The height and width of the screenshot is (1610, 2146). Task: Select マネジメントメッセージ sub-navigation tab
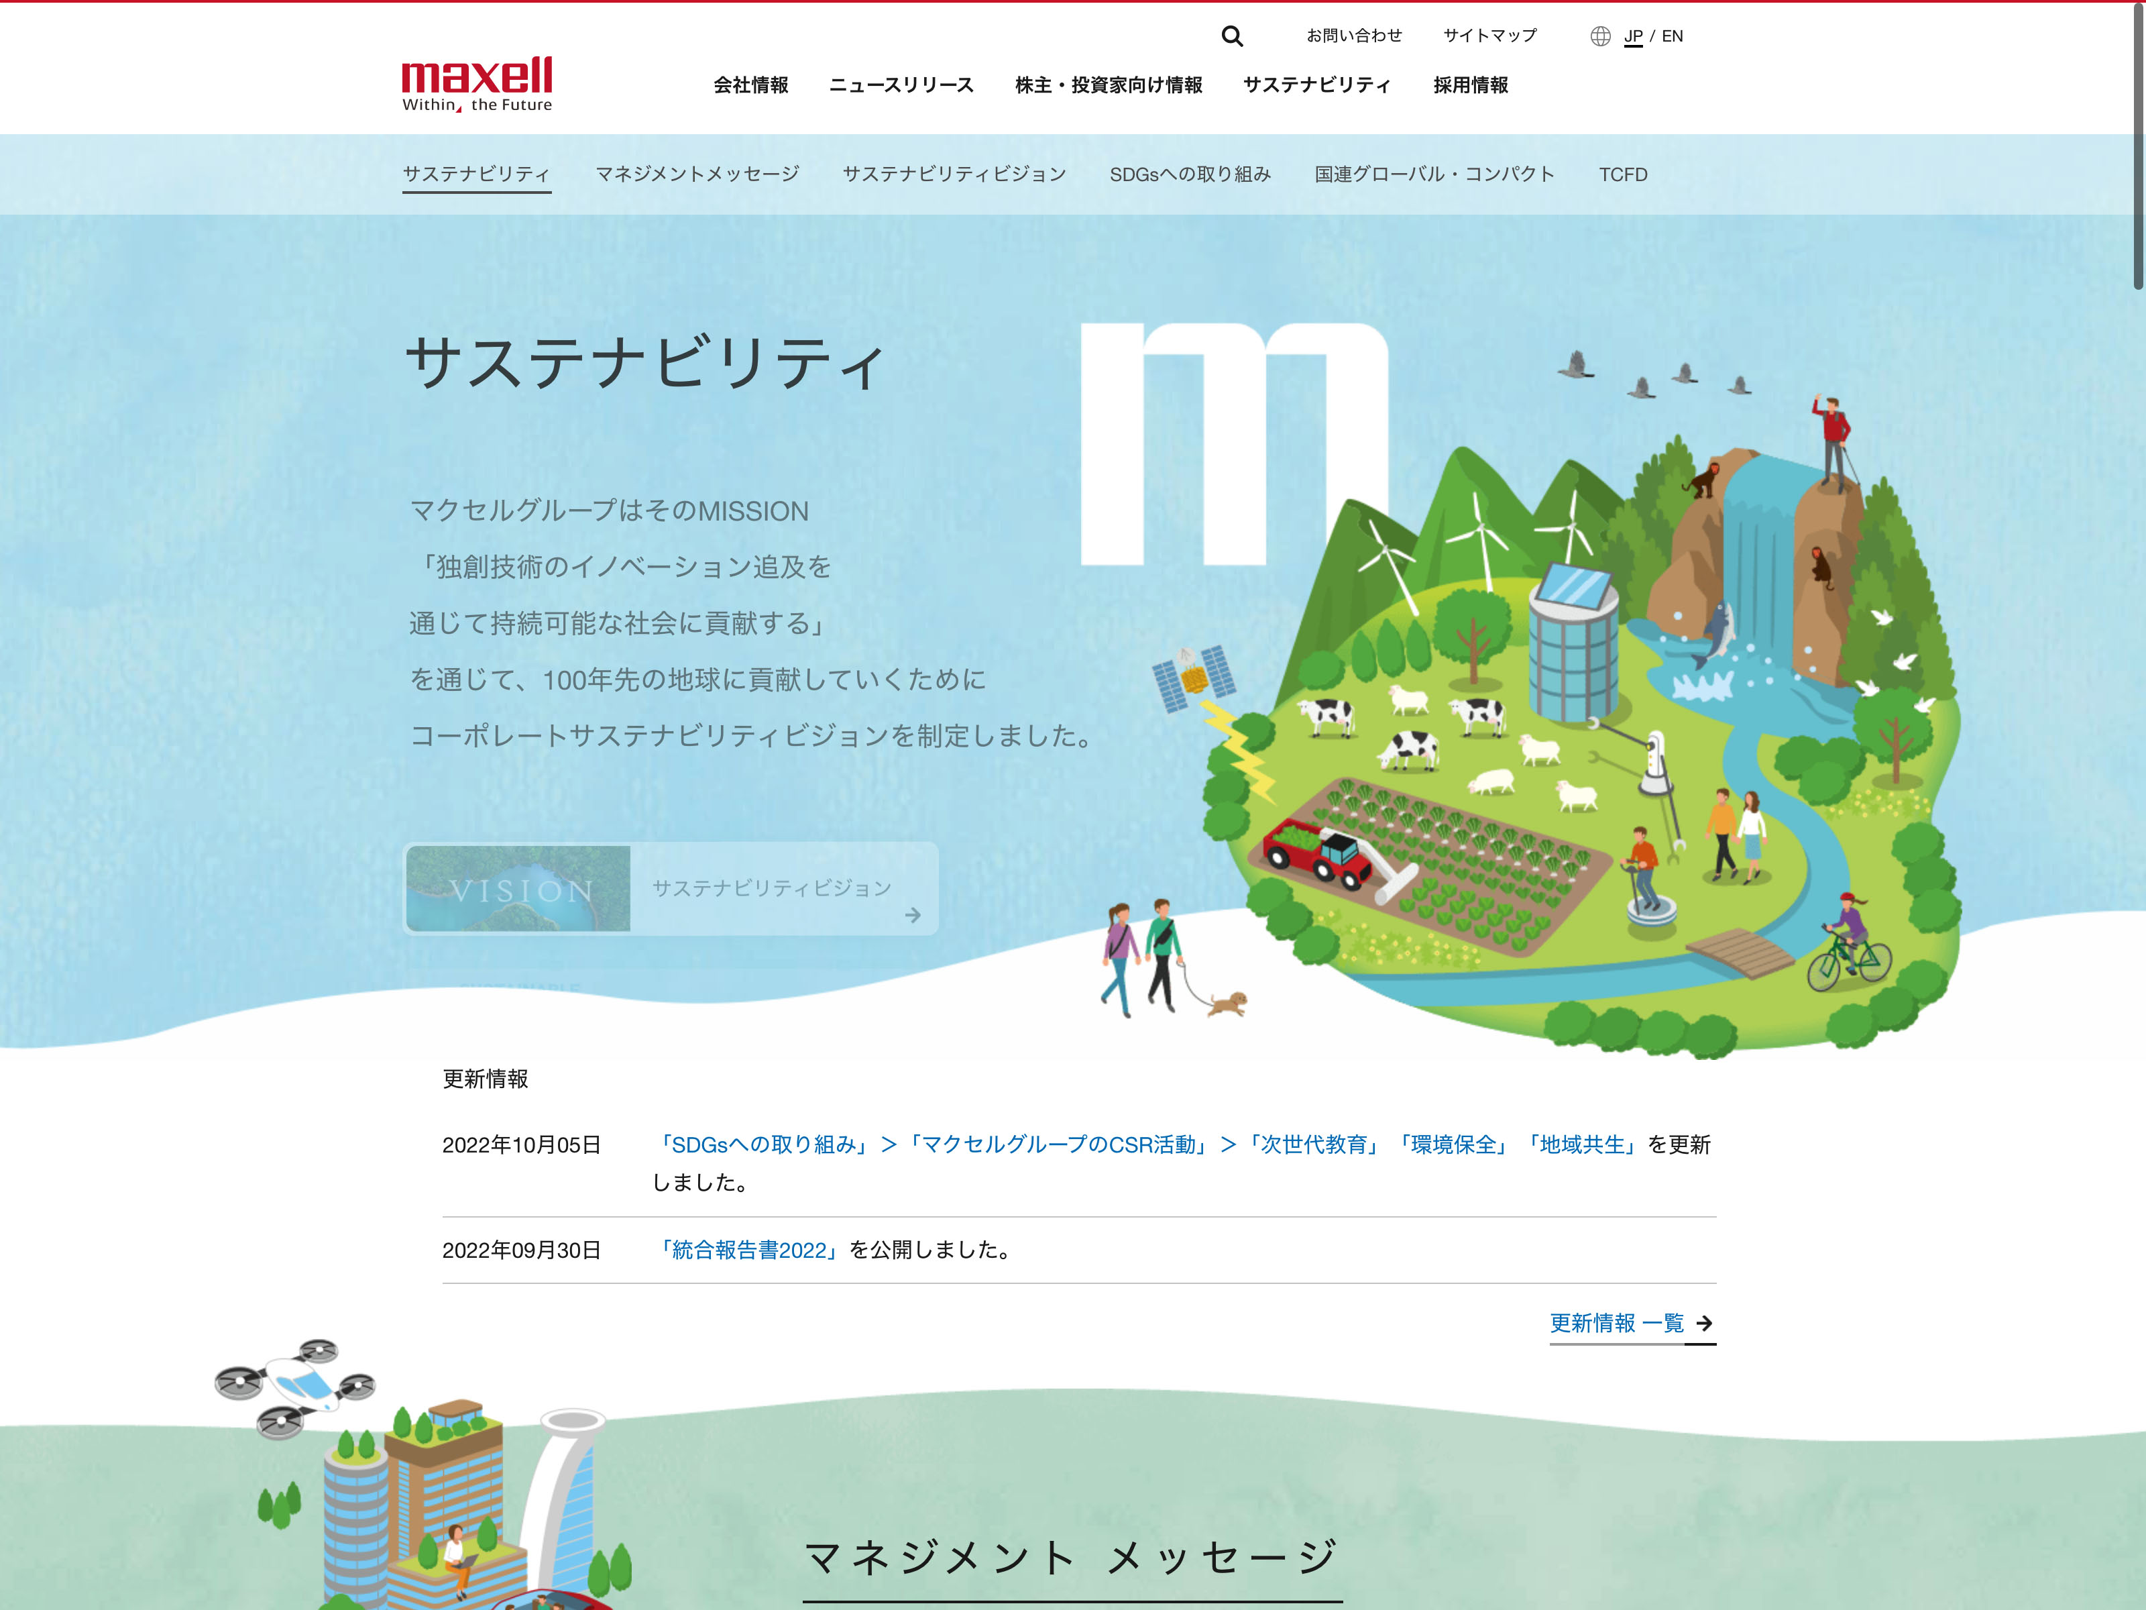point(697,174)
